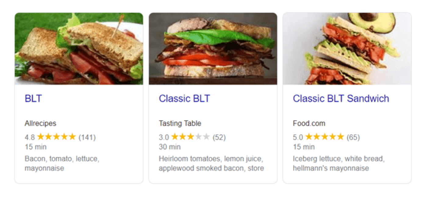Screen dimensions: 427x198
Task: Click the (65) review count
Action: point(353,137)
